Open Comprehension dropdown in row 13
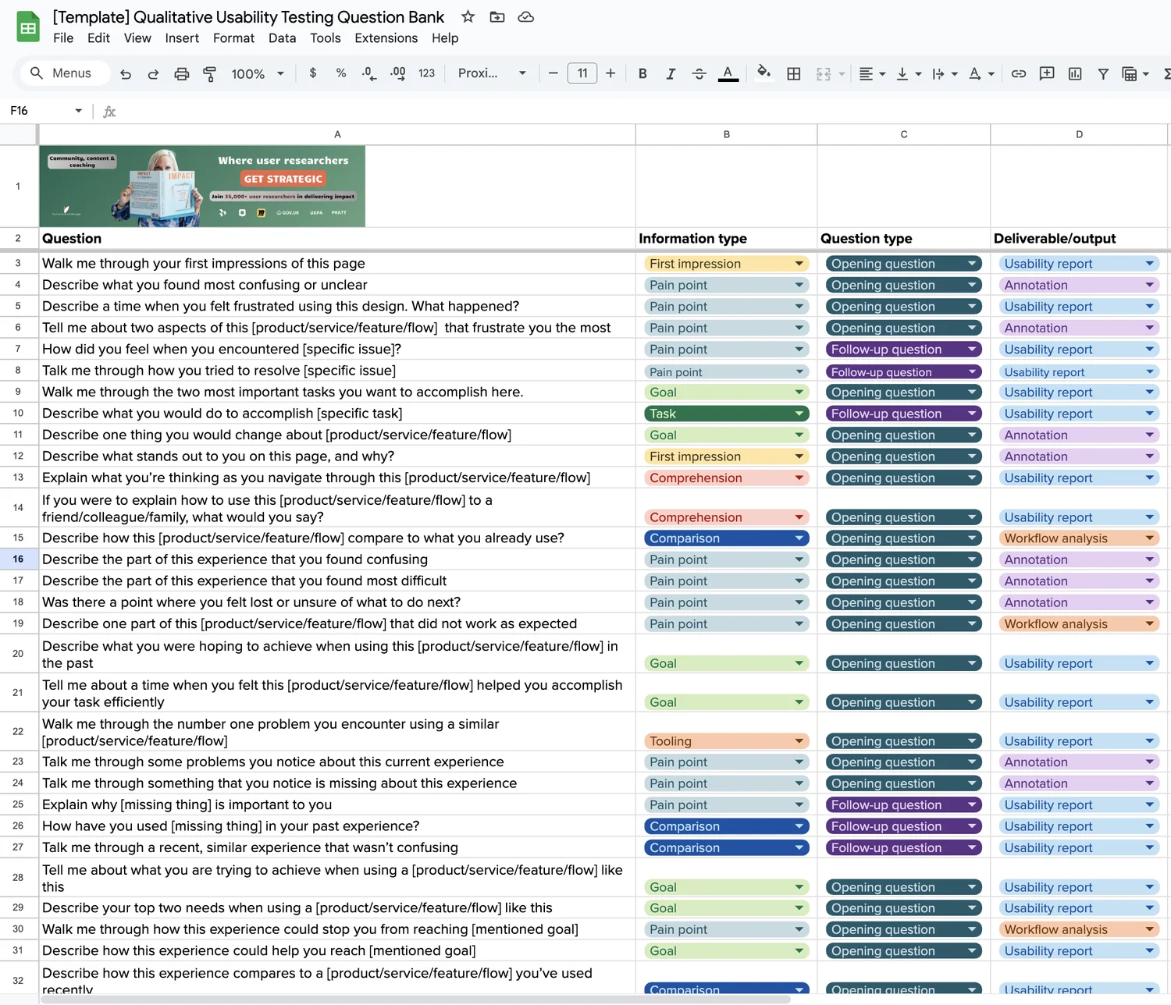 tap(727, 478)
